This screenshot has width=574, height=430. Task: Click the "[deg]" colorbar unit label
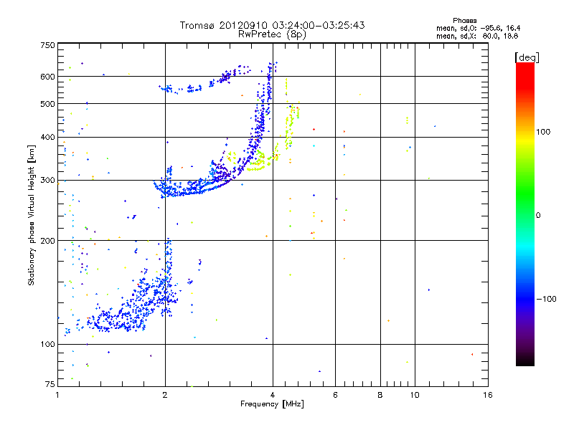click(x=527, y=57)
